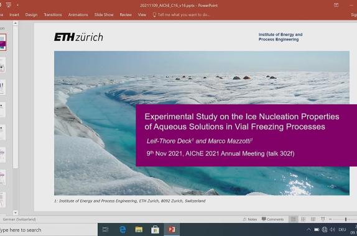Expand hidden system tray icons

(x=308, y=230)
